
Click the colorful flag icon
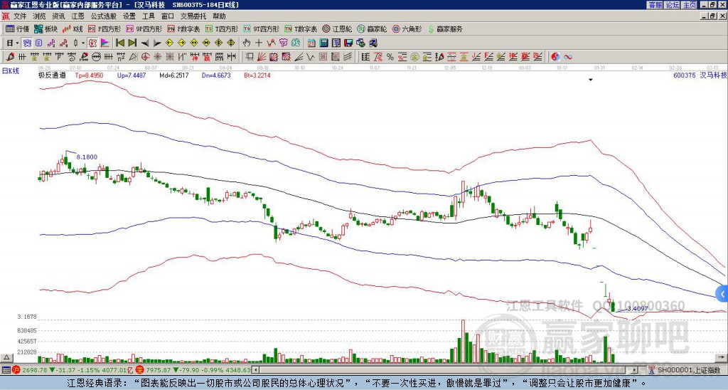(105, 43)
